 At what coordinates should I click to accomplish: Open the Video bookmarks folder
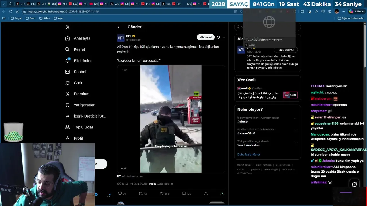44,18
